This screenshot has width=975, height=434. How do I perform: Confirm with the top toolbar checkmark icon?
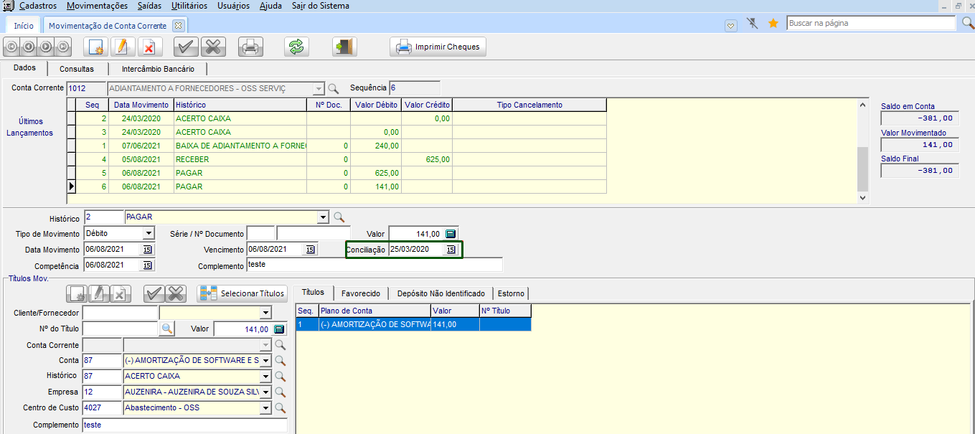(186, 47)
